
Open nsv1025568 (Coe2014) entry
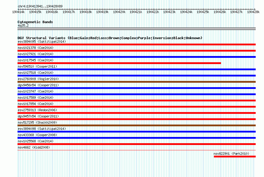click(36, 141)
